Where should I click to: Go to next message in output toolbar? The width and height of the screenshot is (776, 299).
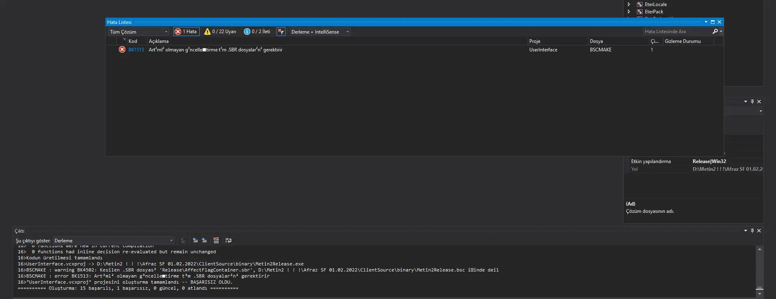[x=204, y=240]
